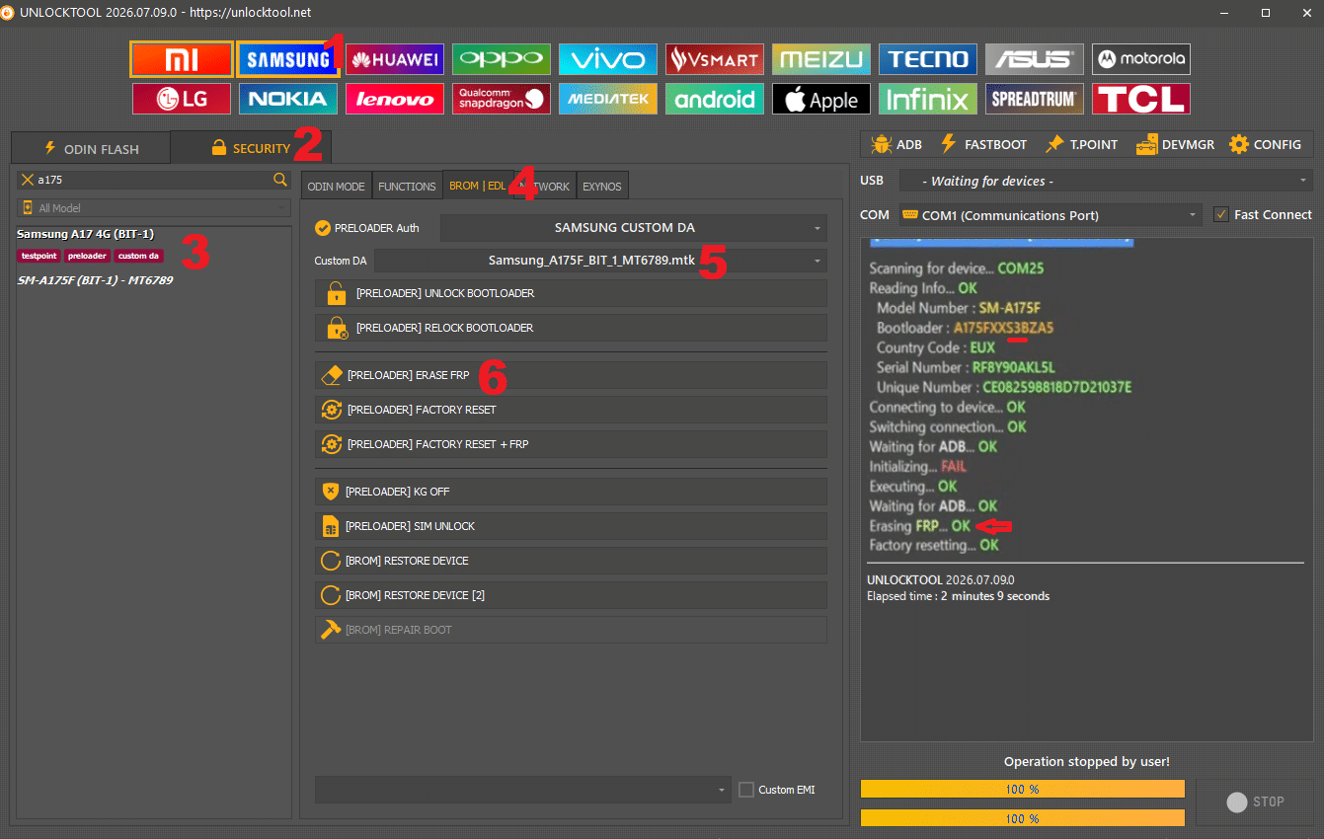Expand the USB Waiting for devices dropdown
The height and width of the screenshot is (839, 1324).
pyautogui.click(x=1106, y=181)
